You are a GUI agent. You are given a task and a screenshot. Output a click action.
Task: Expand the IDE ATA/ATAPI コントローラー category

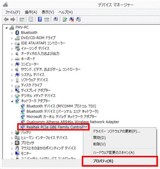click(12, 43)
